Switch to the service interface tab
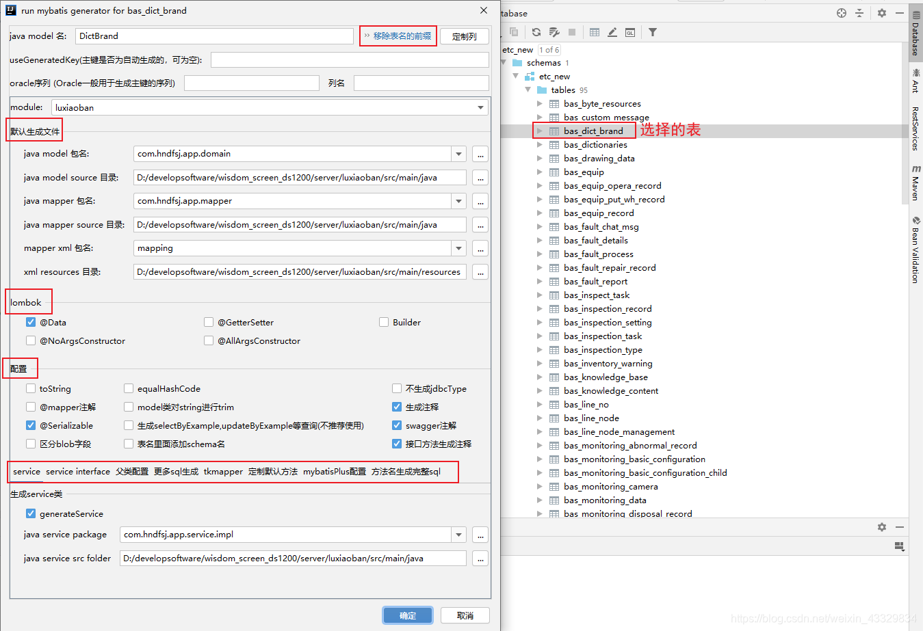This screenshot has height=631, width=923. 78,472
